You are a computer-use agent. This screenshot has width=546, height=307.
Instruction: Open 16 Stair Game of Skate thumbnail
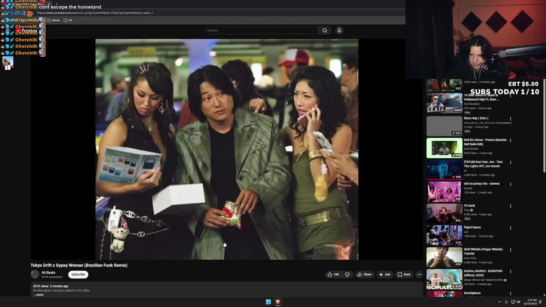tap(444, 103)
